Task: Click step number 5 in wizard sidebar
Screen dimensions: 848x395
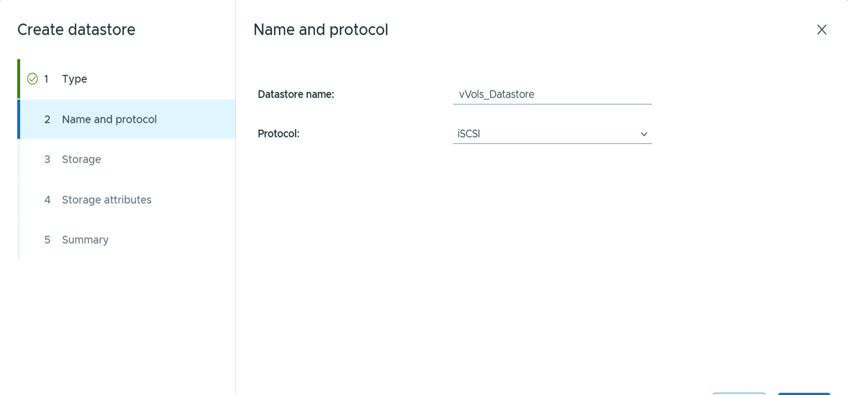Action: (47, 240)
